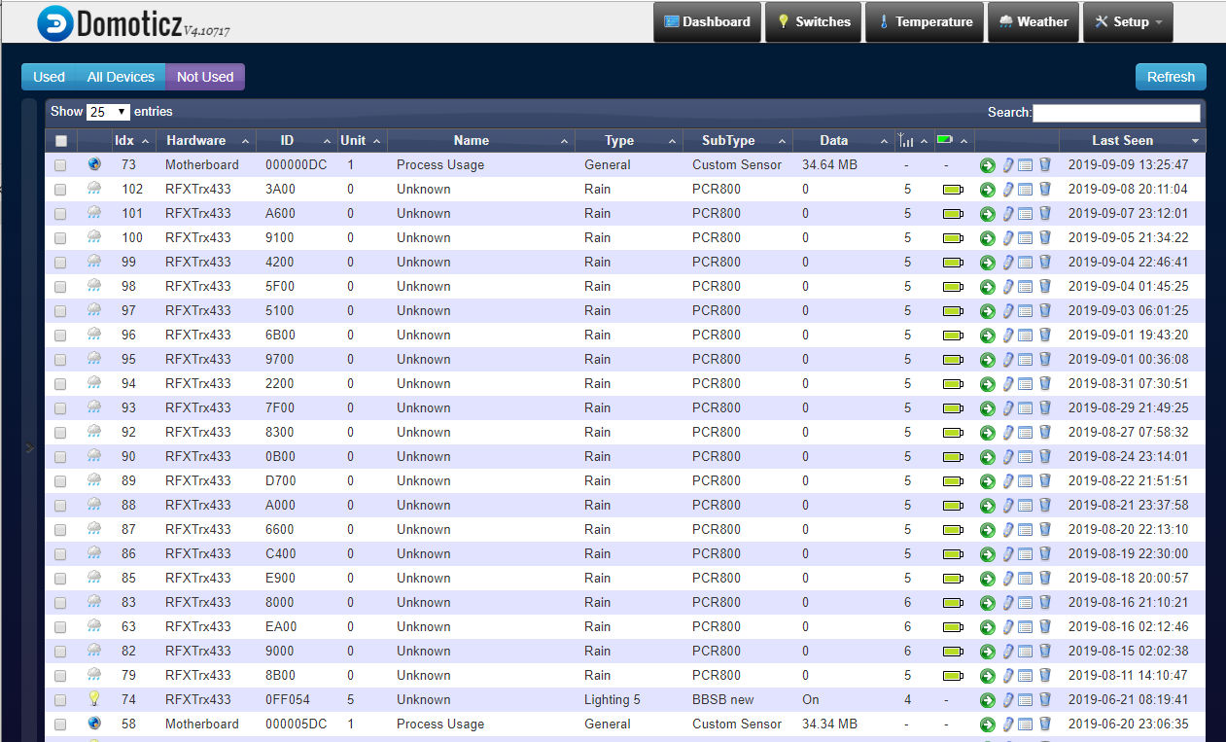Click trash icon for Idx 74 Lighting row
The image size is (1226, 742).
[1045, 700]
